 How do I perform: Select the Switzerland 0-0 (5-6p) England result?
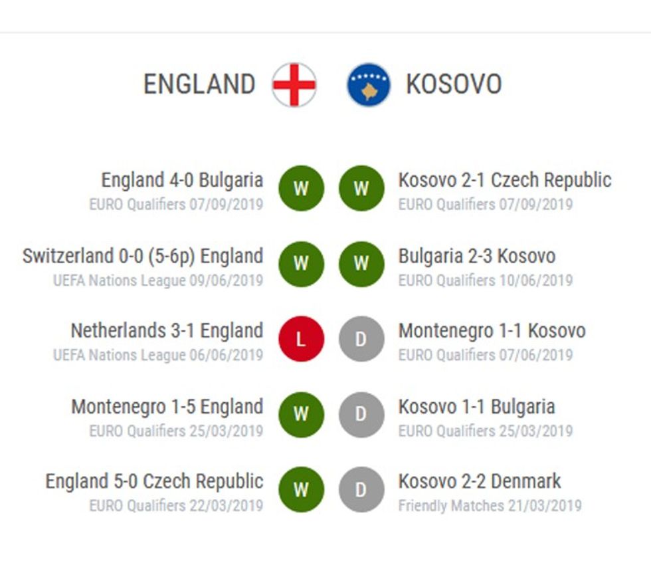pyautogui.click(x=143, y=256)
